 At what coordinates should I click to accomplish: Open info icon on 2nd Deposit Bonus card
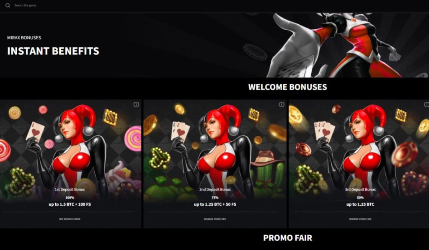point(282,105)
